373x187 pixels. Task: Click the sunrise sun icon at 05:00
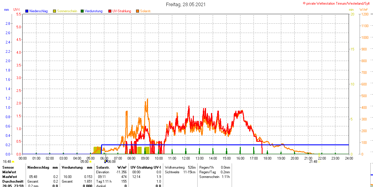coord(90,161)
